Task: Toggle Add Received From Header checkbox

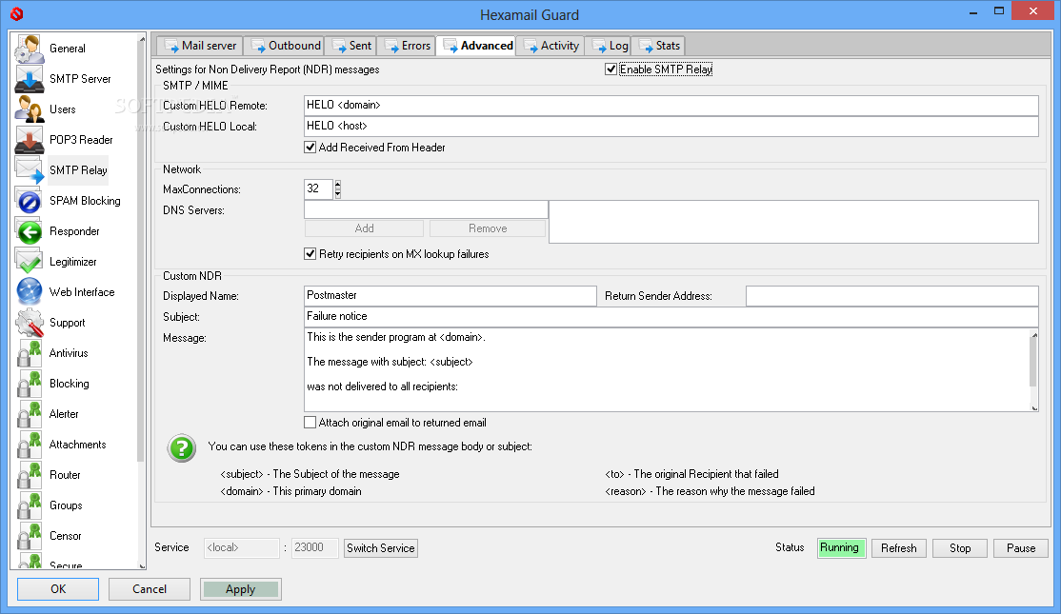Action: [x=310, y=148]
